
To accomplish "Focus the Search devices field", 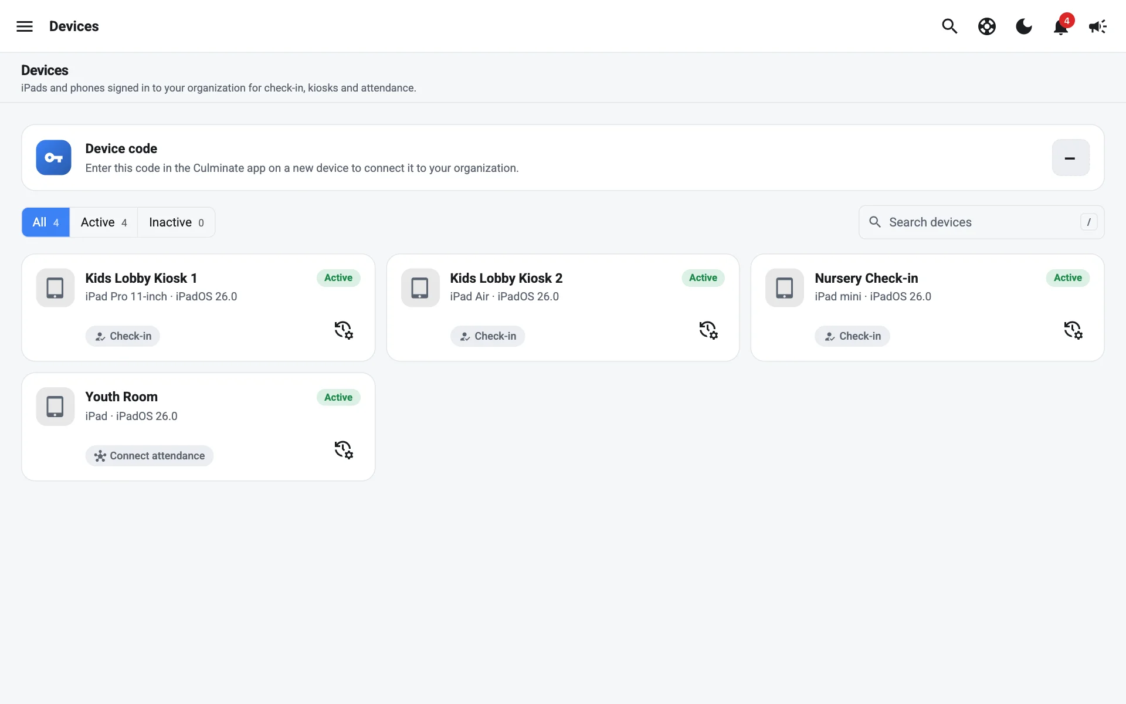I will tap(981, 222).
